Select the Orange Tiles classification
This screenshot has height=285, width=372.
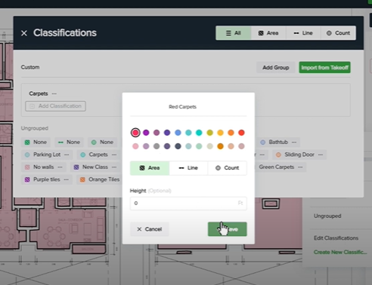tap(100, 179)
